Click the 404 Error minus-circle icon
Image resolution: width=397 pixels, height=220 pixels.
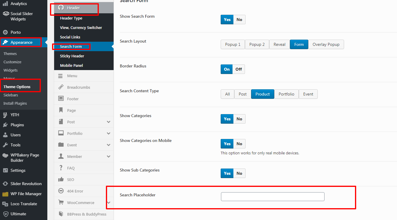61,191
